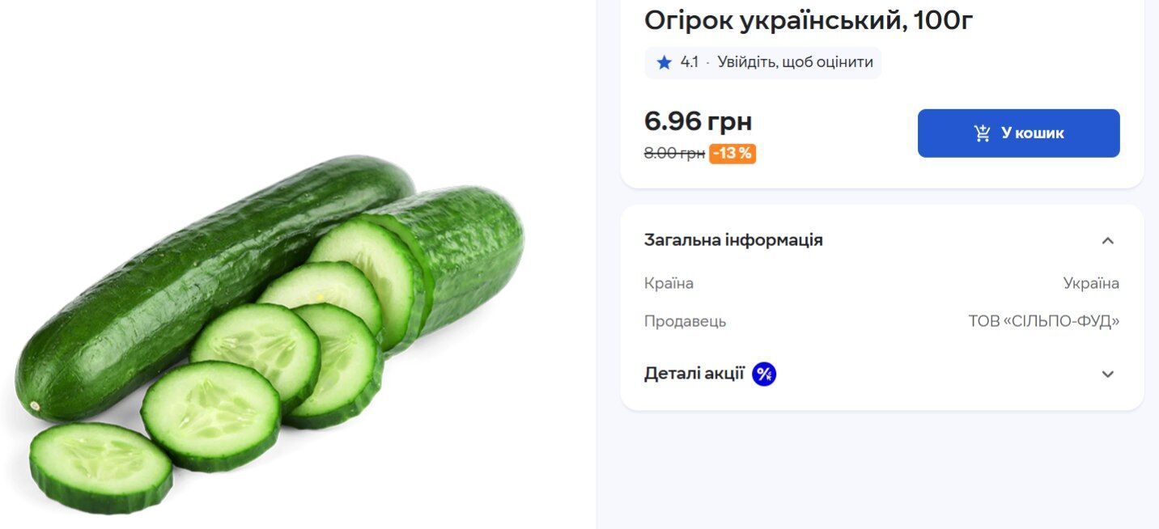This screenshot has height=529, width=1159.
Task: Click the orange -13% discount badge
Action: (732, 153)
